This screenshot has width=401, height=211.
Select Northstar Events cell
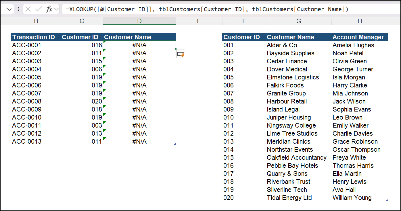pyautogui.click(x=299, y=149)
